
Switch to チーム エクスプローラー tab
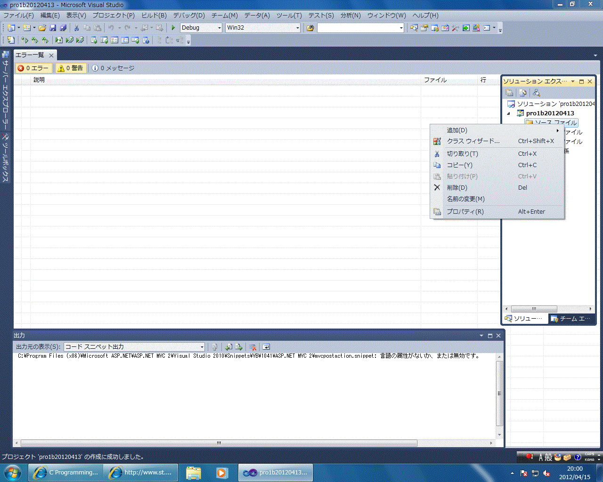[x=570, y=319]
